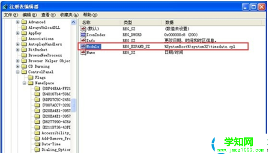The image size is (269, 155).
Task: Open the 查看(V) menu
Action: (48, 15)
